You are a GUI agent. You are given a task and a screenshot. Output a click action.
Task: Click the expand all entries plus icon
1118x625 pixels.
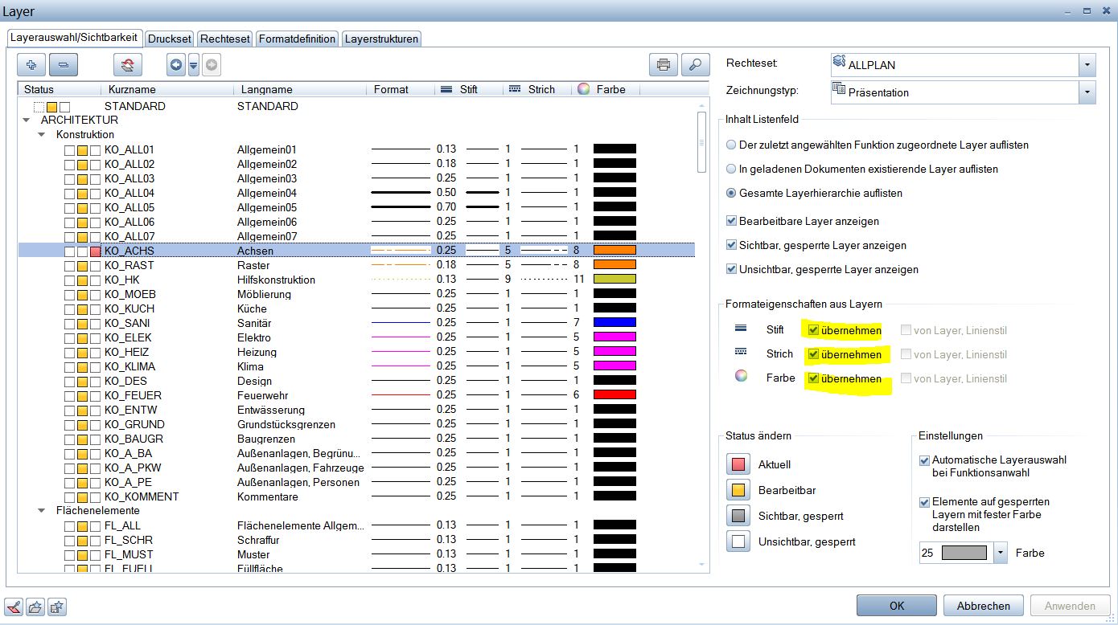pyautogui.click(x=31, y=65)
